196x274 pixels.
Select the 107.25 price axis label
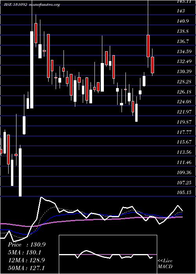(x=184, y=183)
